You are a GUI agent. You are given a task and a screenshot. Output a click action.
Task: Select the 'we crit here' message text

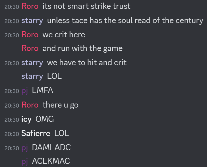[64, 35]
